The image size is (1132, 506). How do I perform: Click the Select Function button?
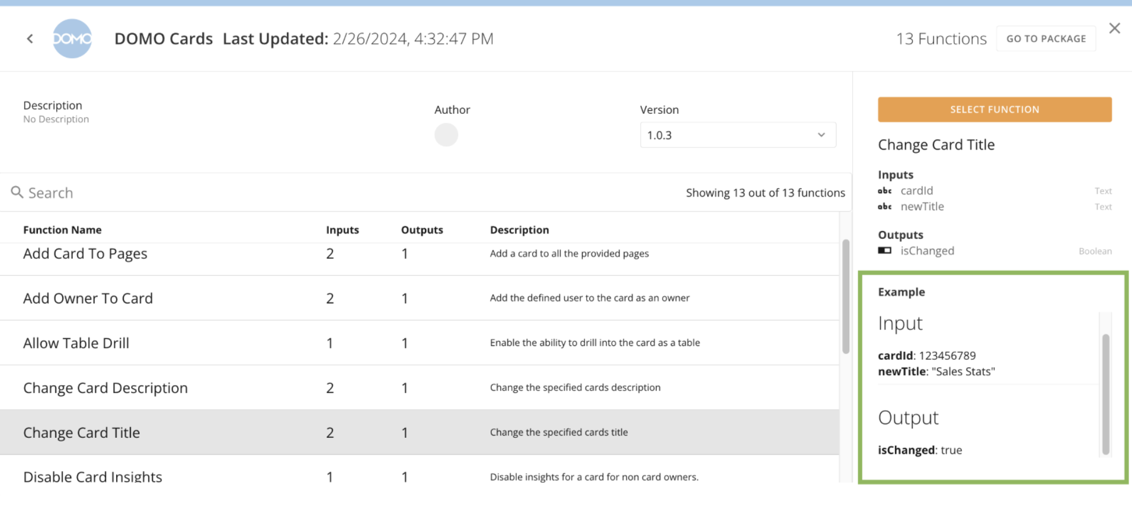[x=995, y=110]
